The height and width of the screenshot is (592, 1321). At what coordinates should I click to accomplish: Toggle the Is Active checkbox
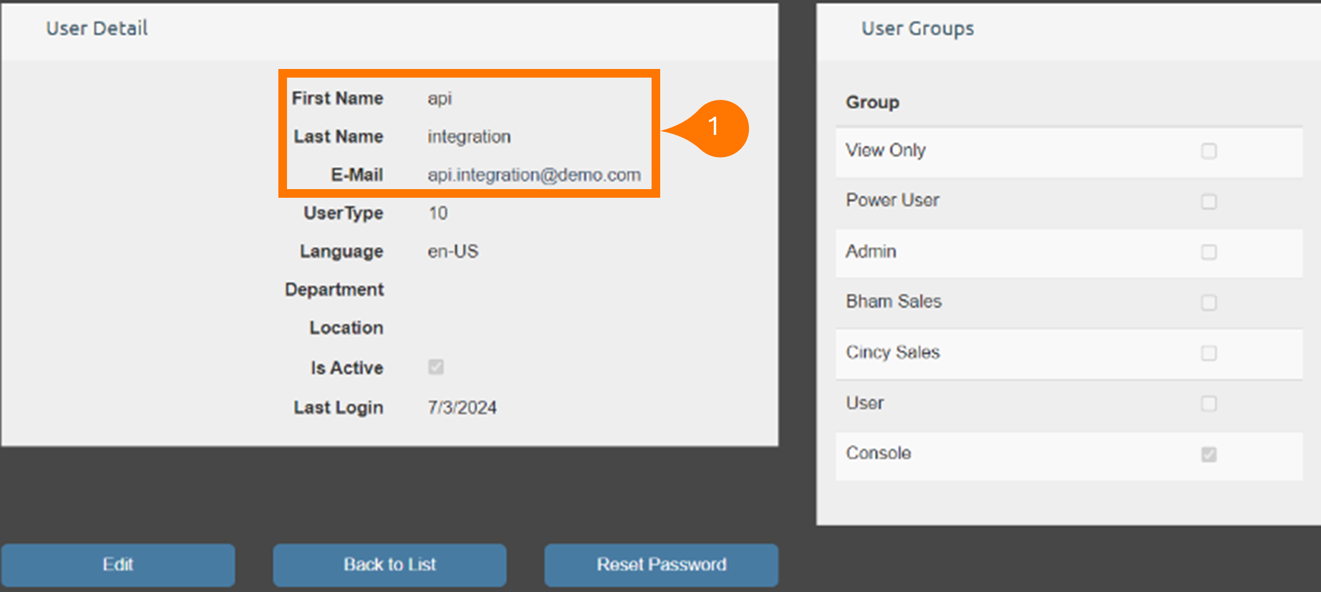[x=436, y=367]
